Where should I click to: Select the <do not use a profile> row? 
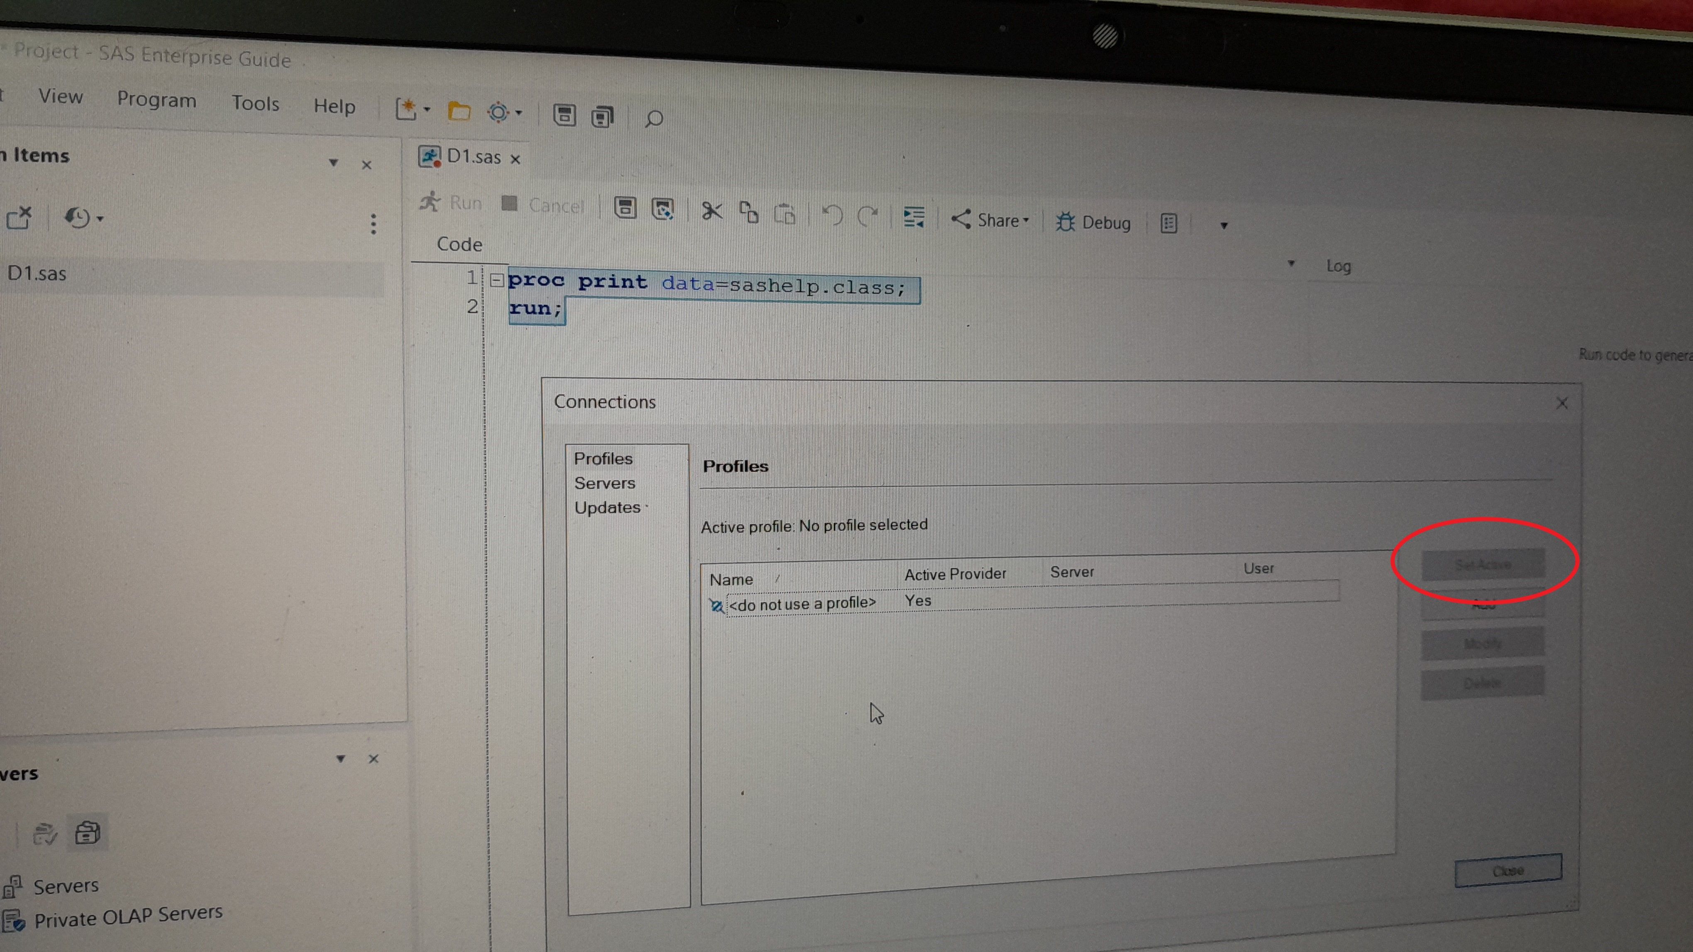tap(802, 603)
